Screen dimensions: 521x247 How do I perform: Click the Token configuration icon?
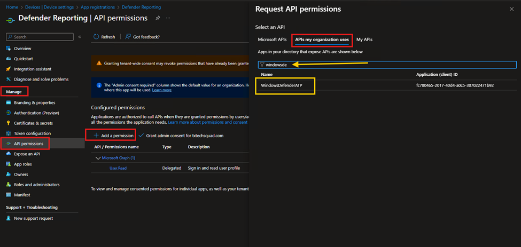point(9,133)
